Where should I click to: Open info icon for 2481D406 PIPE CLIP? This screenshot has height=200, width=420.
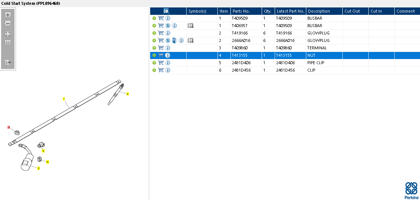pyautogui.click(x=168, y=63)
